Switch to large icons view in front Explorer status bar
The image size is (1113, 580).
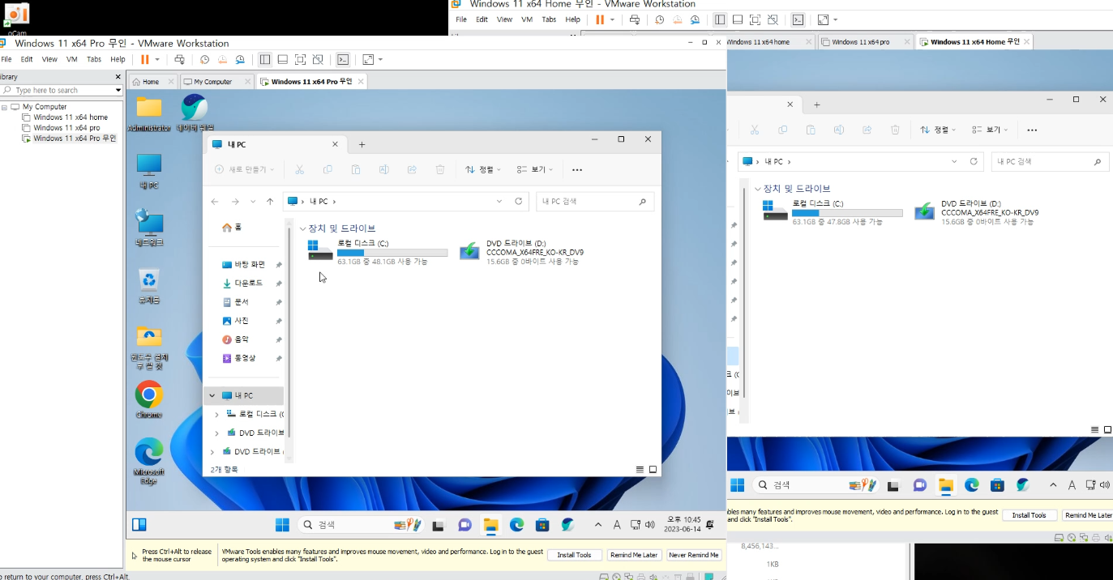click(653, 469)
